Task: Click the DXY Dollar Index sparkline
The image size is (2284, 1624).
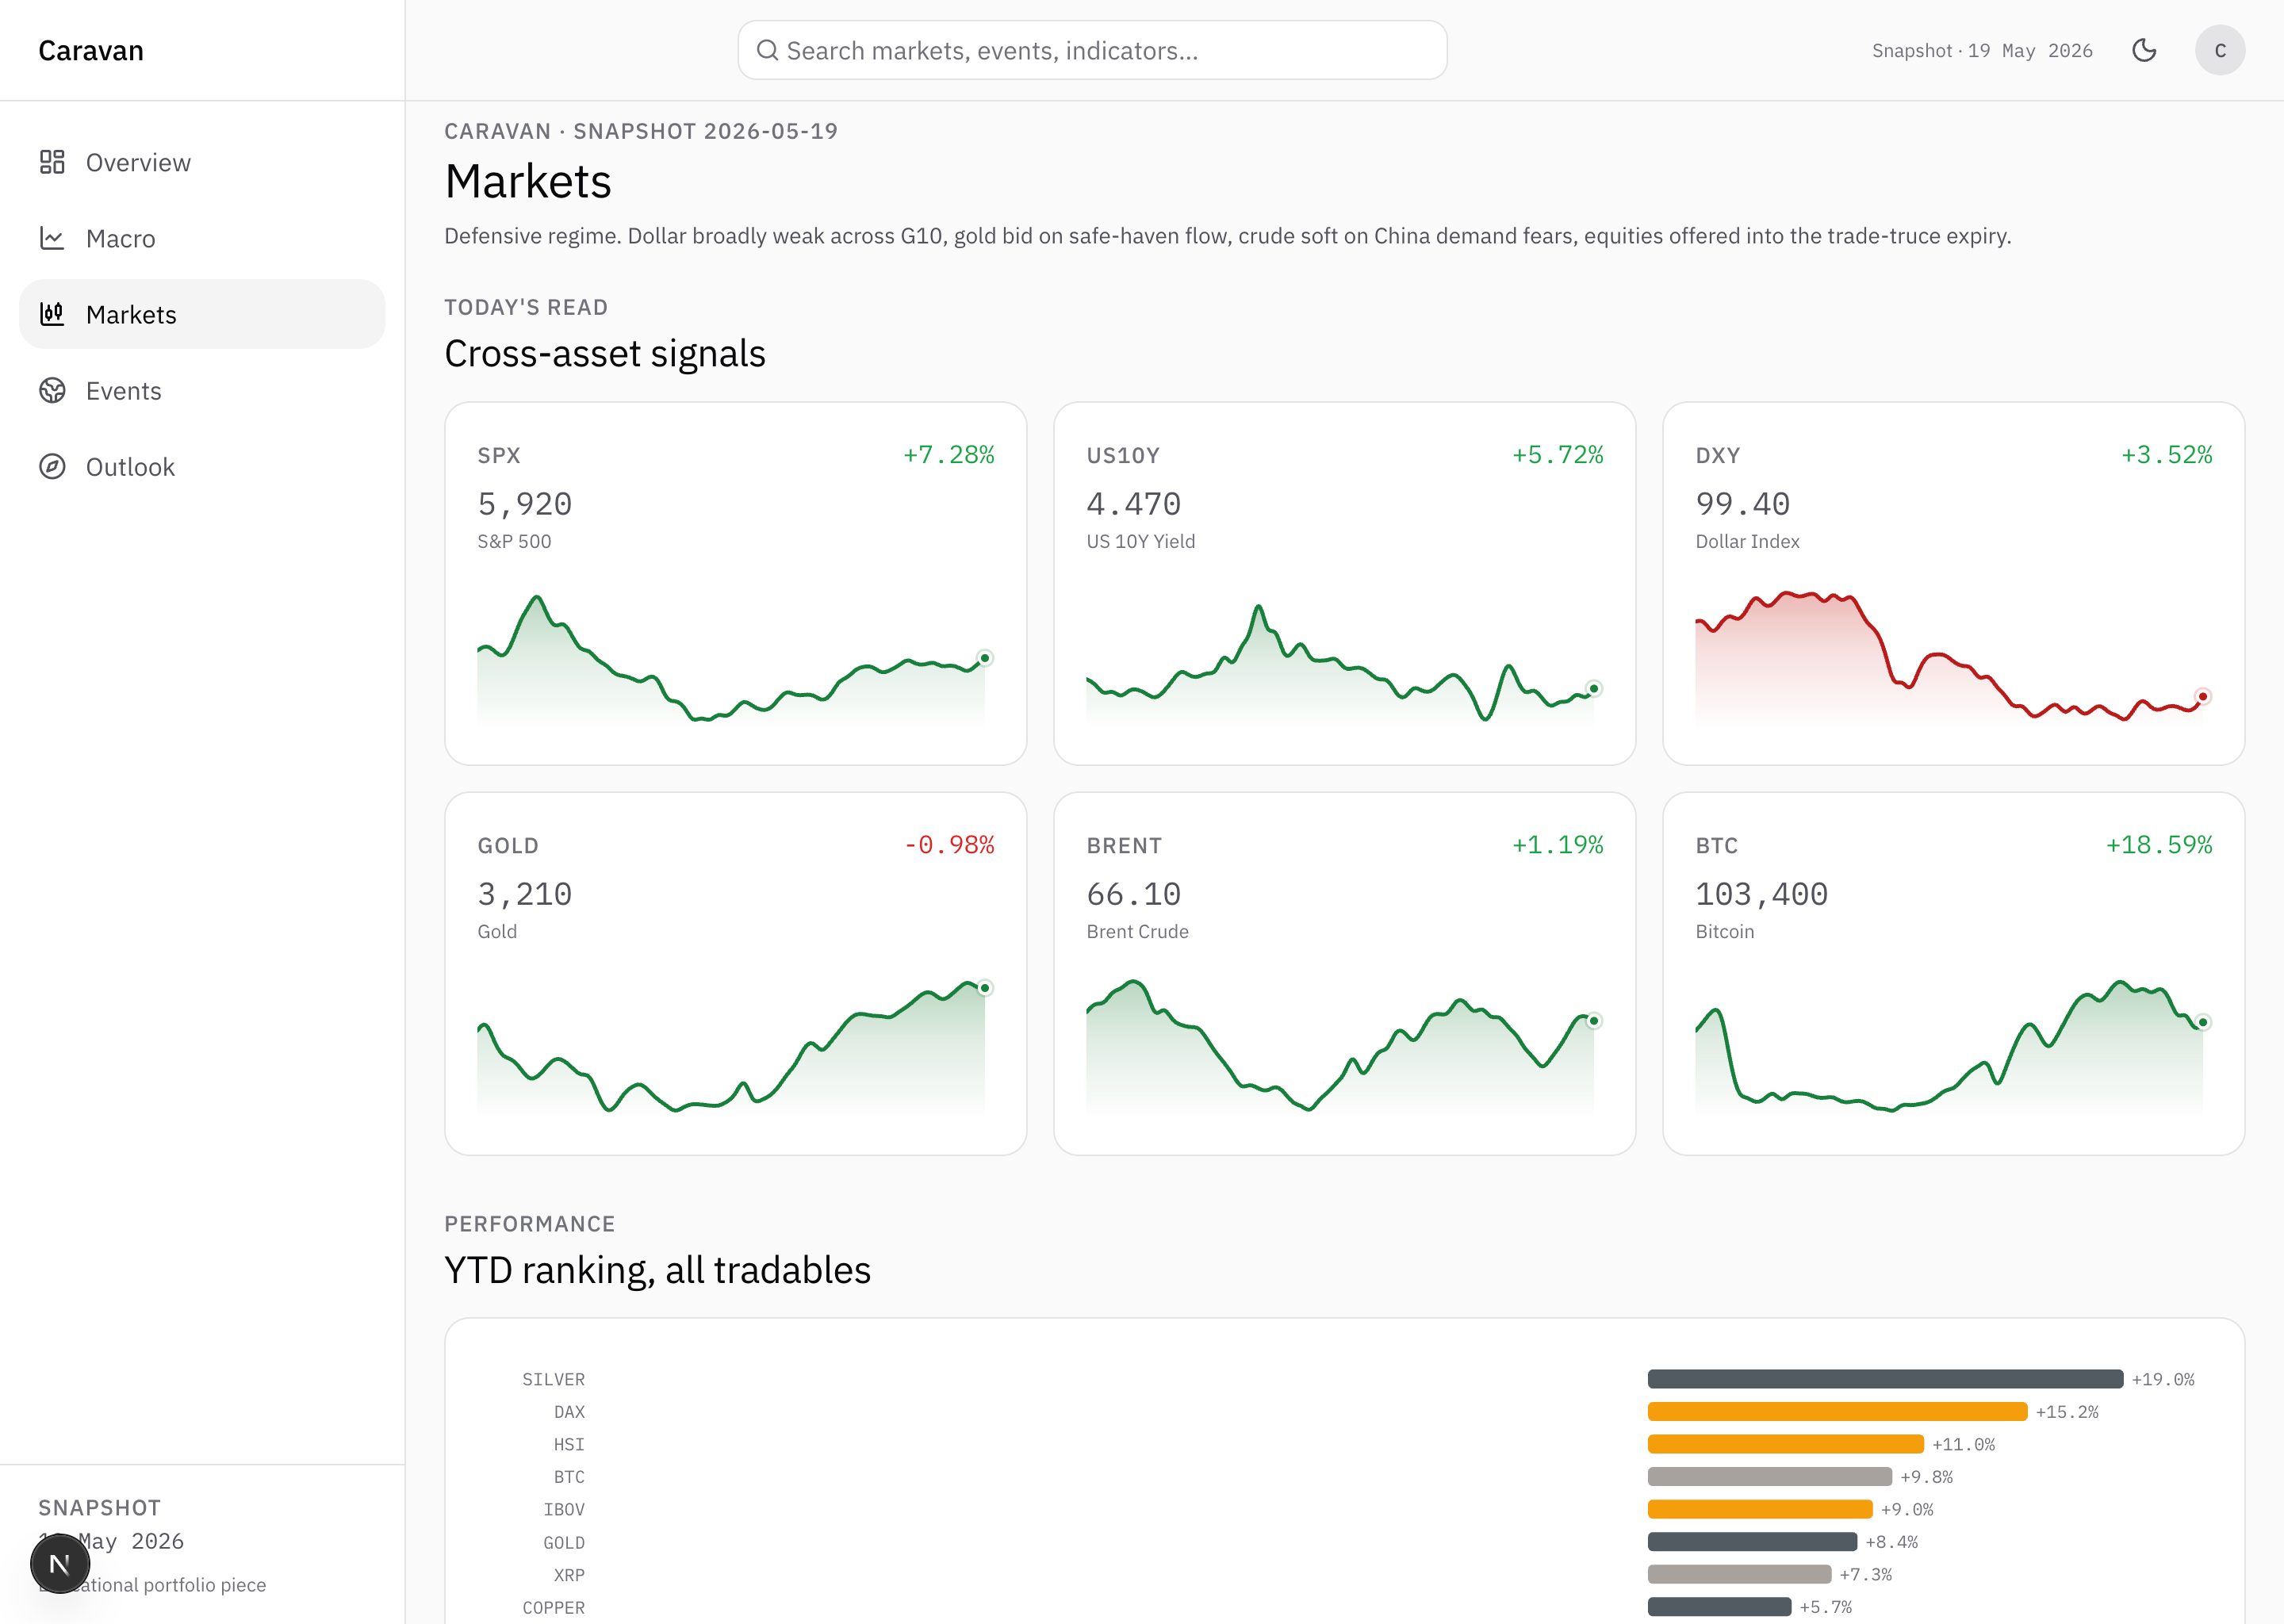Action: pos(1953,655)
